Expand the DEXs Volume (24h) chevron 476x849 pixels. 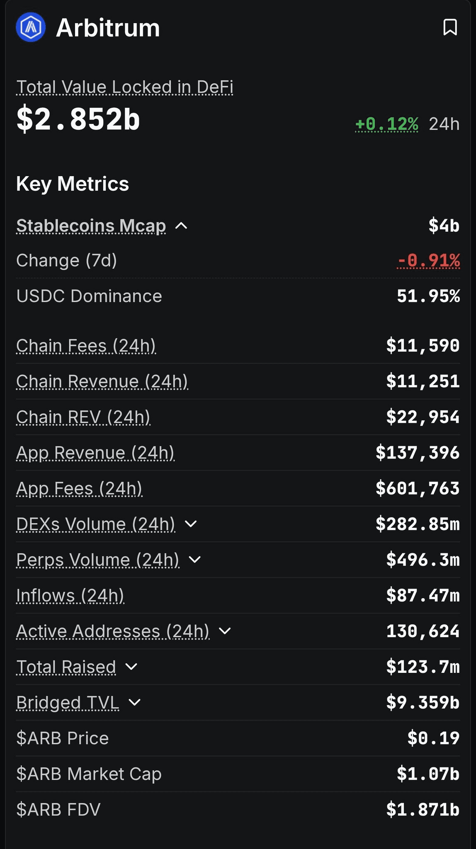click(191, 524)
